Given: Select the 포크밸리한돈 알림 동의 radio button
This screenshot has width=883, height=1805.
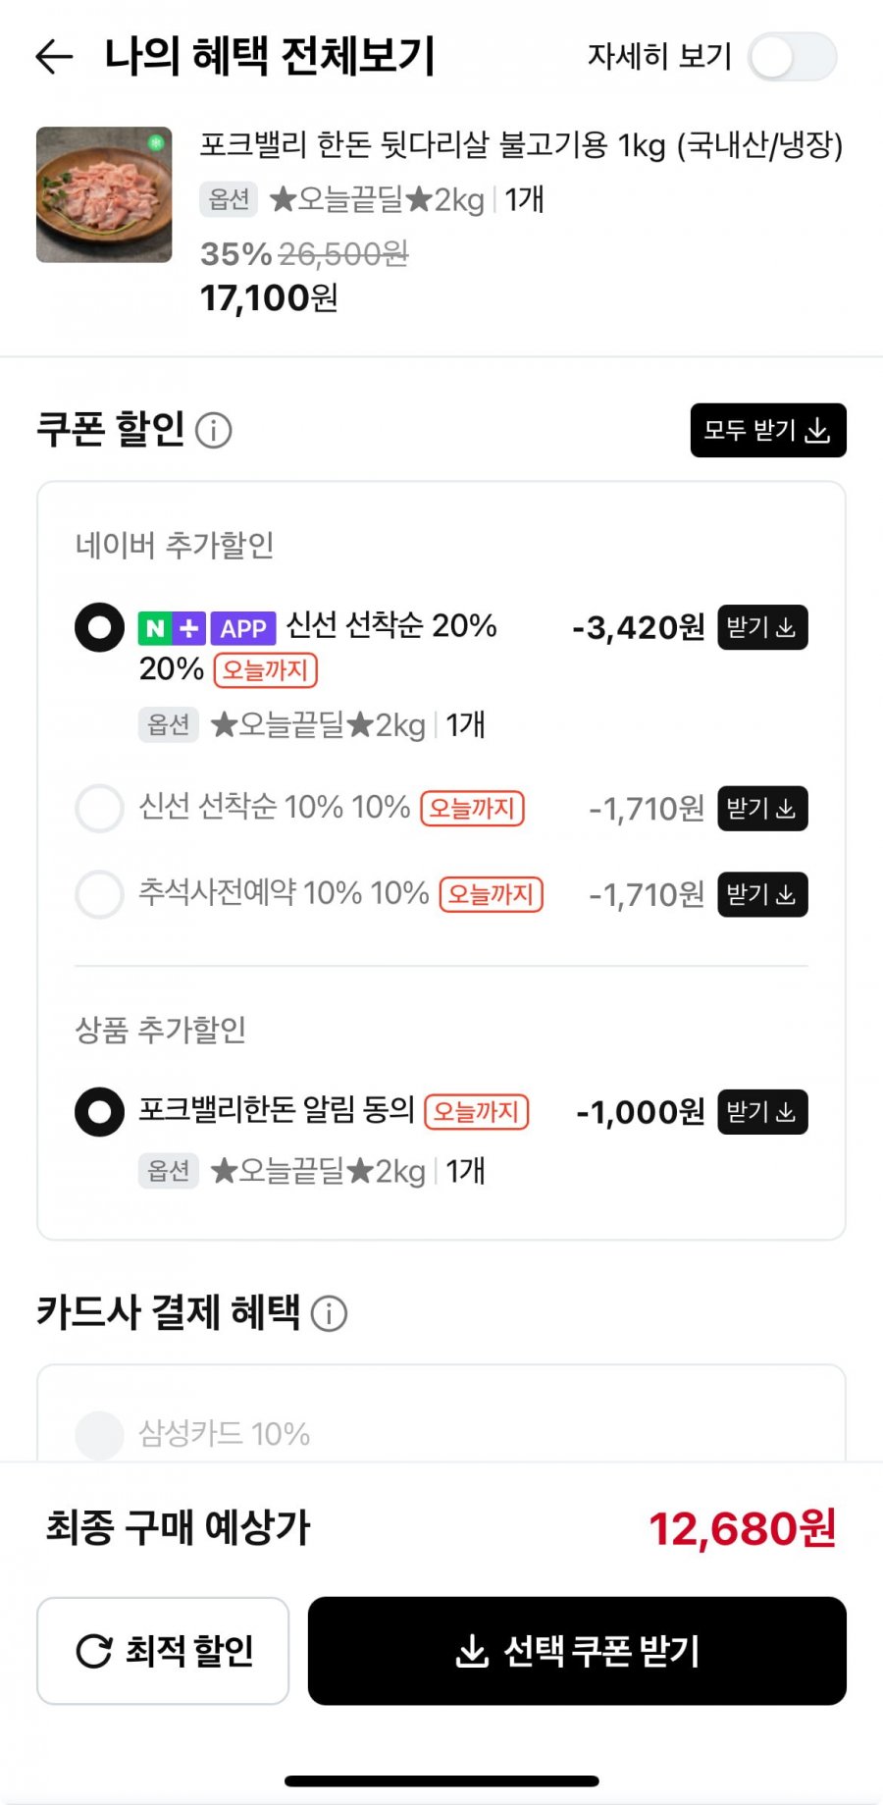Looking at the screenshot, I should coord(99,1112).
